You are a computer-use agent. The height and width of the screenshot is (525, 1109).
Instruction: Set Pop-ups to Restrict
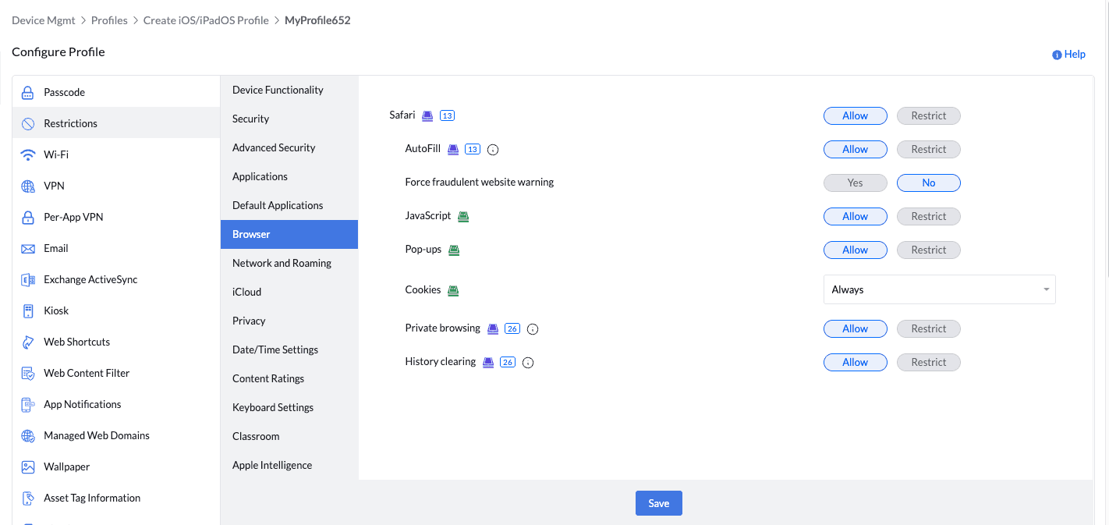tap(929, 250)
